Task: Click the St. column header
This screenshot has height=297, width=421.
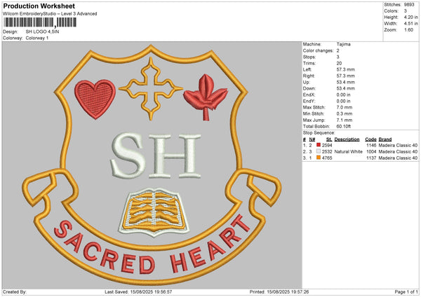Action: pos(329,139)
